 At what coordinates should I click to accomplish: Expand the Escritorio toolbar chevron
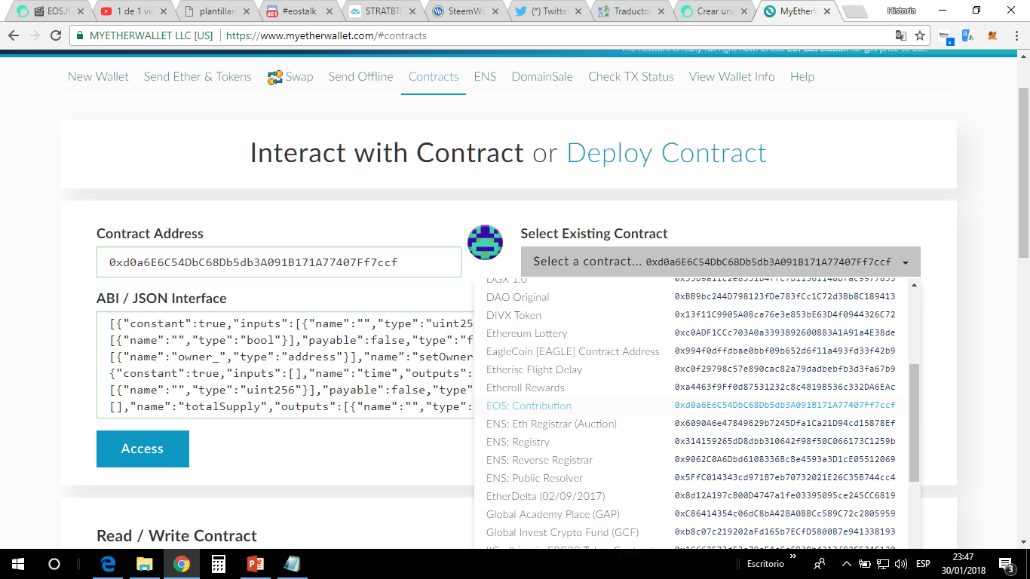(792, 556)
